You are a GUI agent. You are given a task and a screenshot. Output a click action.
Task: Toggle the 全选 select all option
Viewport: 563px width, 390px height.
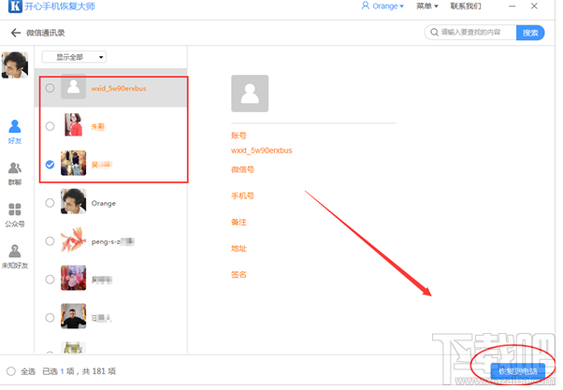tap(11, 371)
